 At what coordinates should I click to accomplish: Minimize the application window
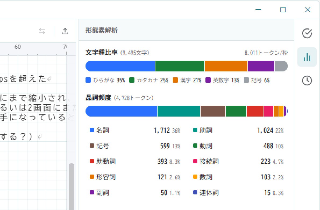[x=258, y=9]
